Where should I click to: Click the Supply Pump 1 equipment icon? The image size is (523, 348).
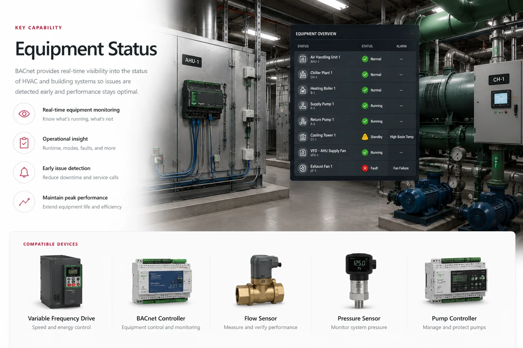(x=303, y=106)
